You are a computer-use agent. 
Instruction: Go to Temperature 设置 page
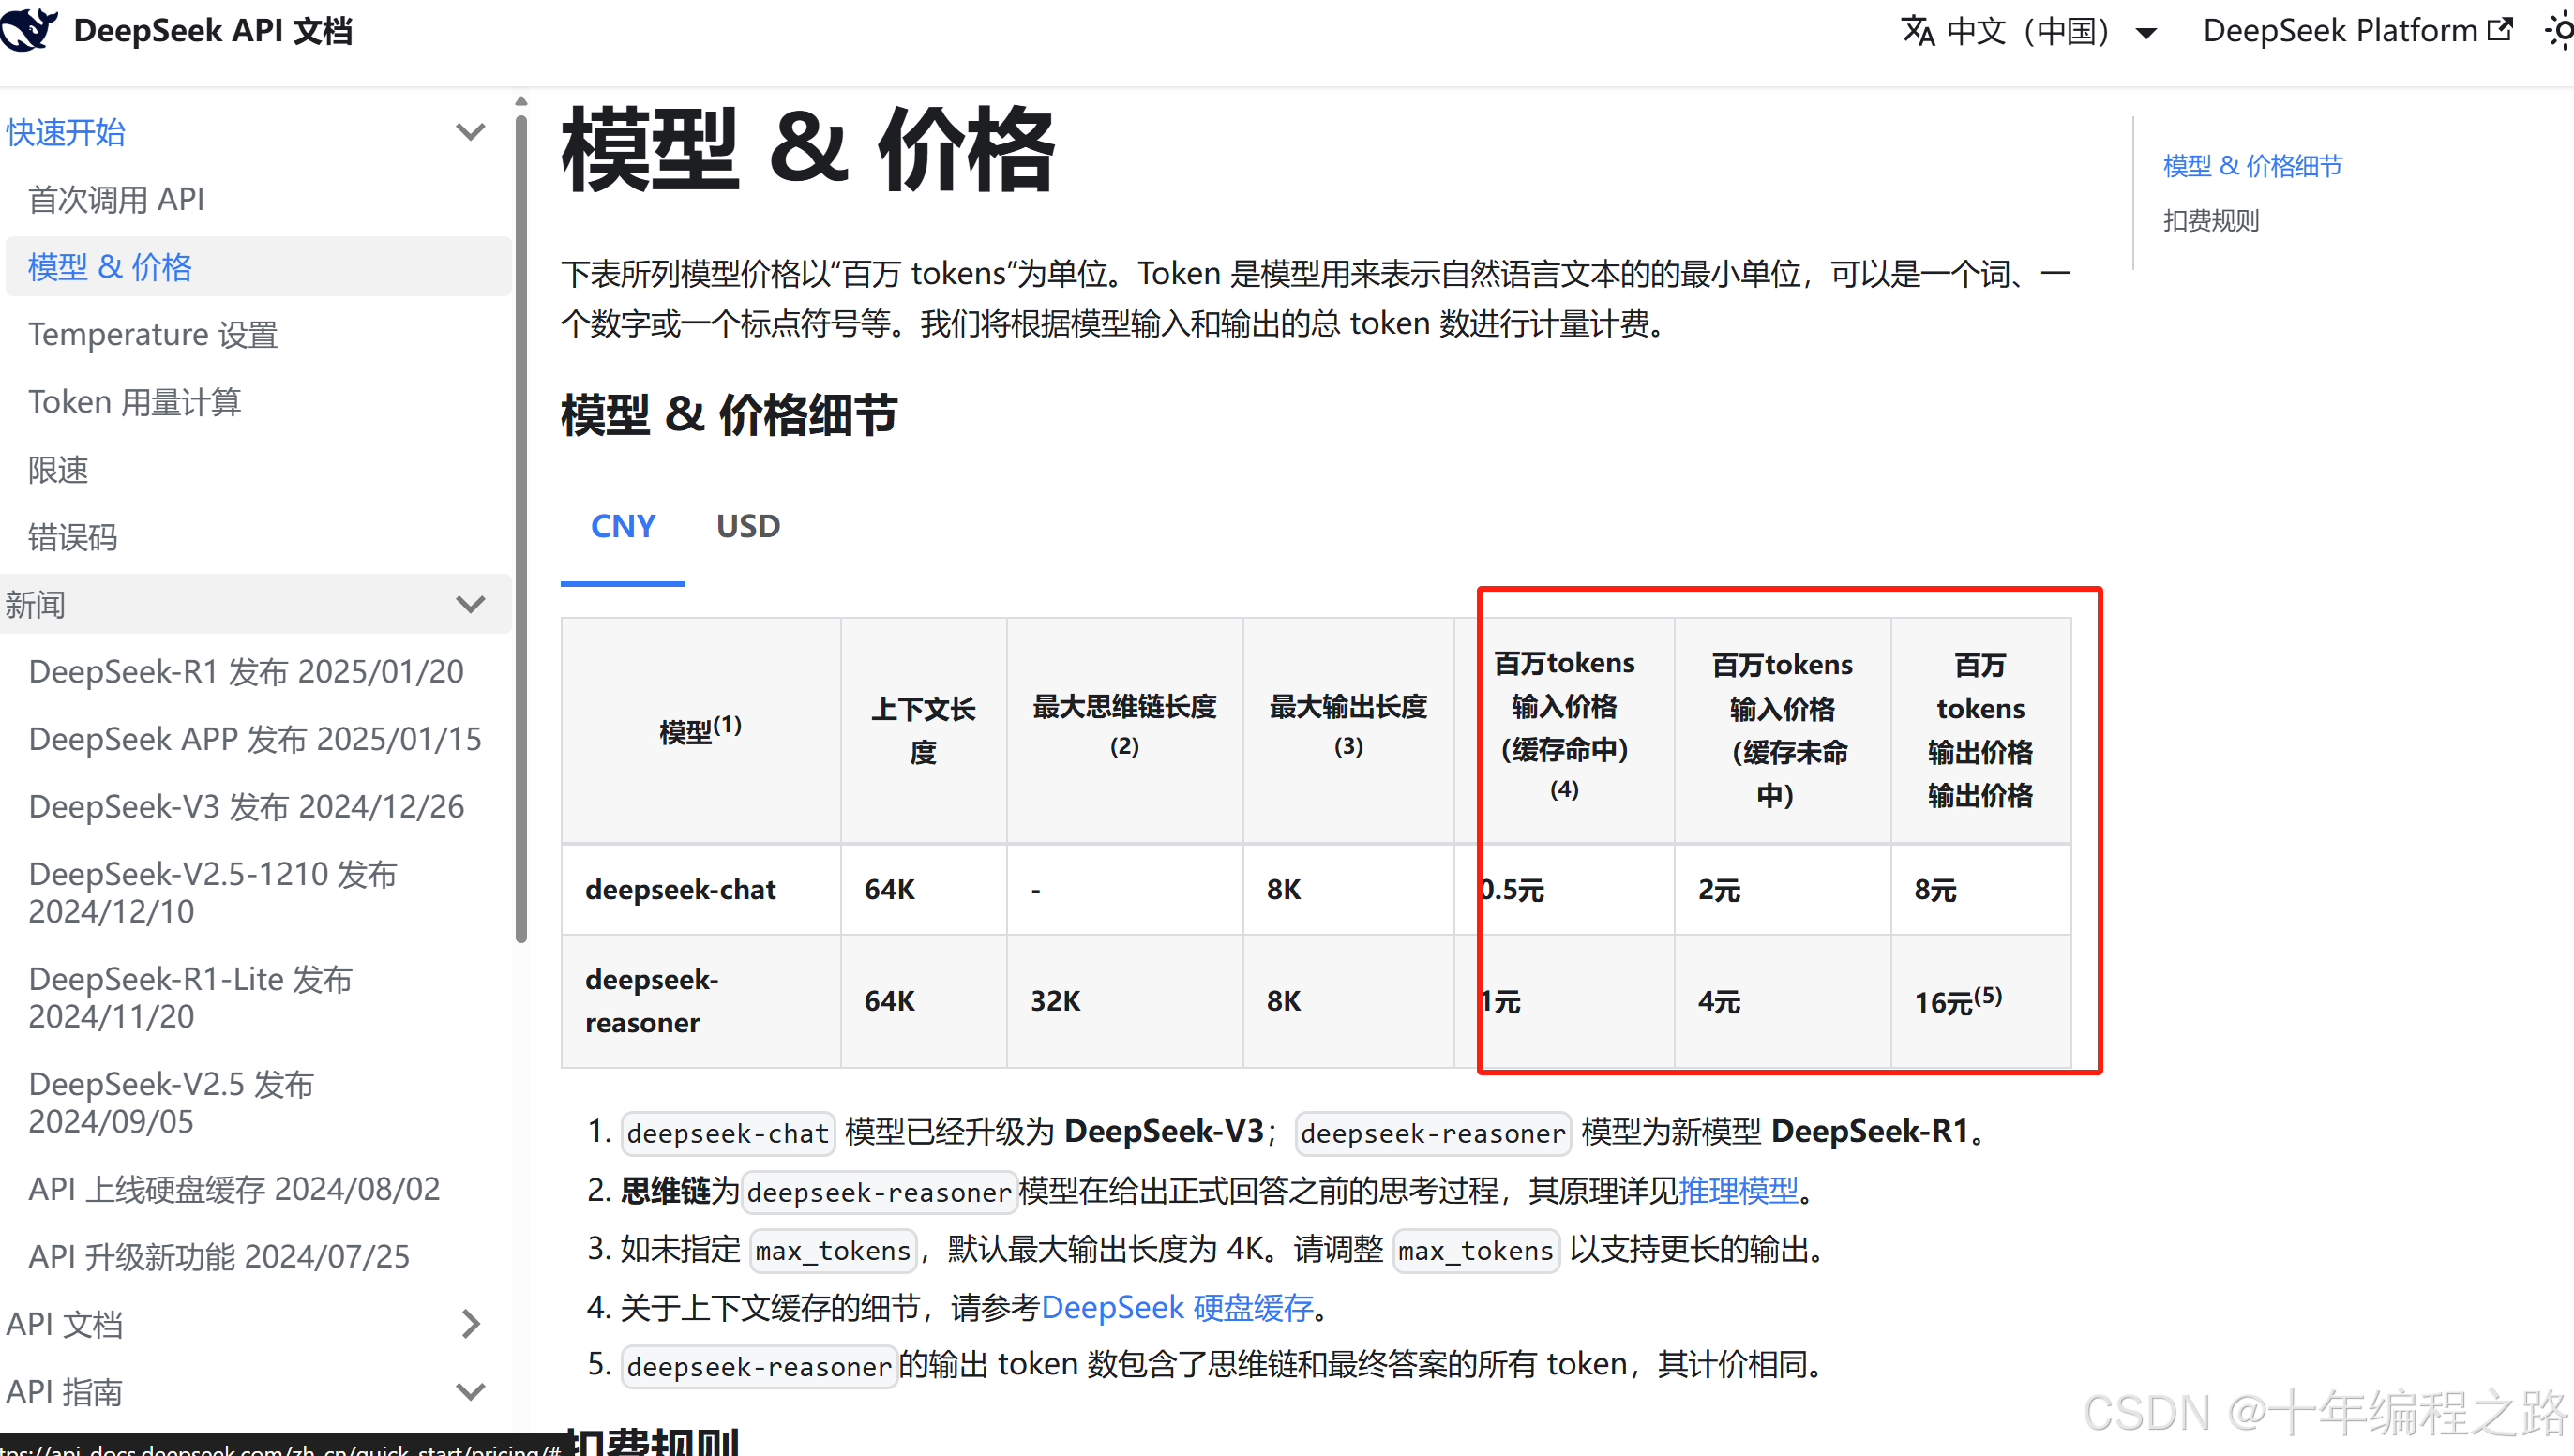152,334
